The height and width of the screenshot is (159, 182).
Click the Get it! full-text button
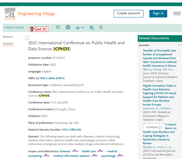pyautogui.click(x=39, y=29)
